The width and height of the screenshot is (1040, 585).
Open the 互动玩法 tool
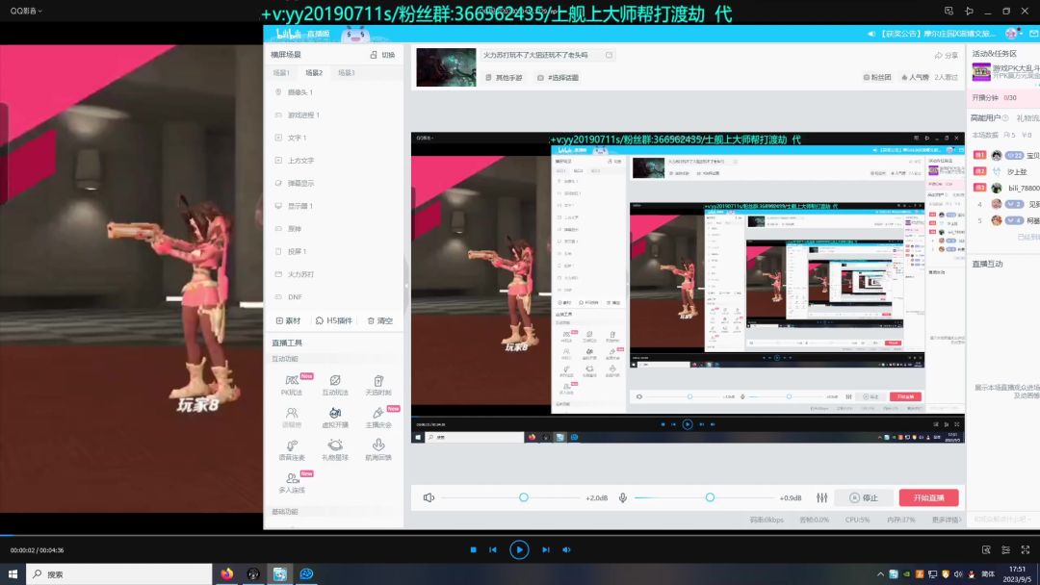(335, 385)
